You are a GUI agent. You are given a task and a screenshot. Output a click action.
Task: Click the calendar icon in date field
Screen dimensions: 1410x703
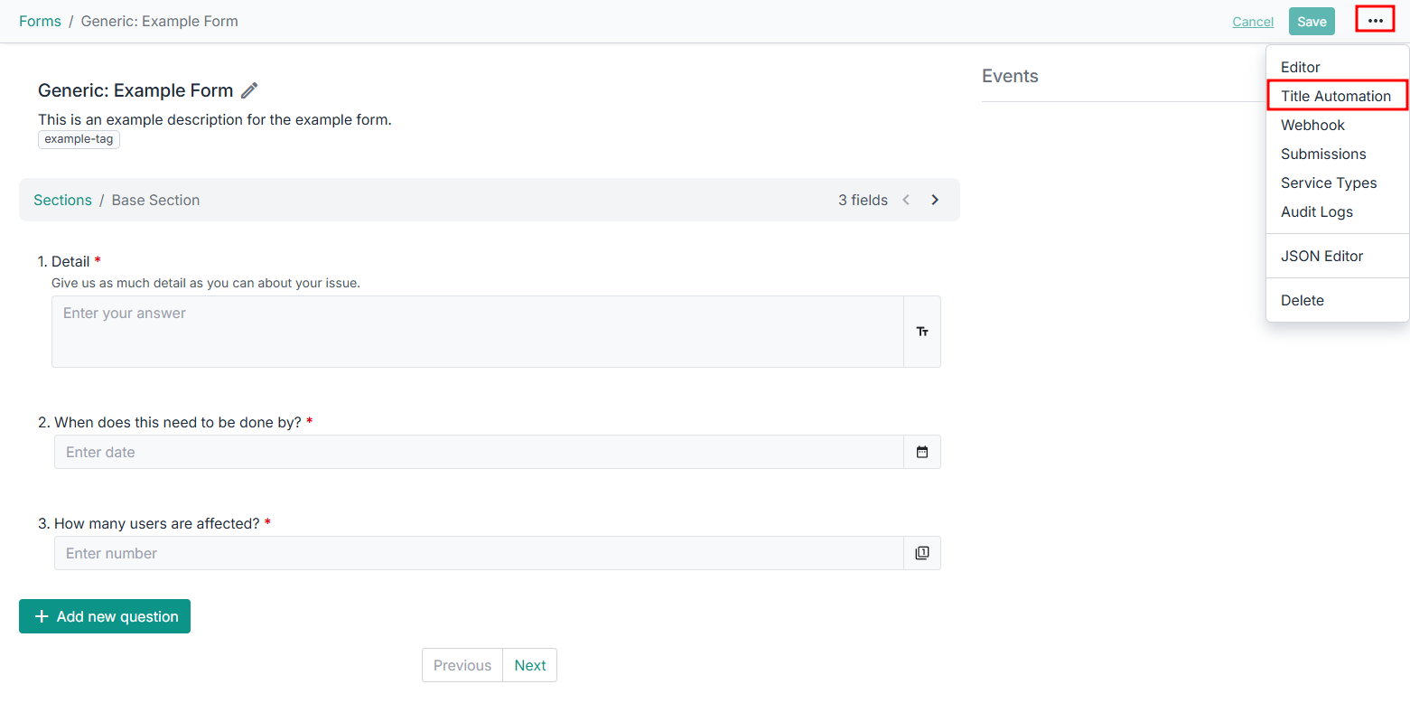coord(922,452)
